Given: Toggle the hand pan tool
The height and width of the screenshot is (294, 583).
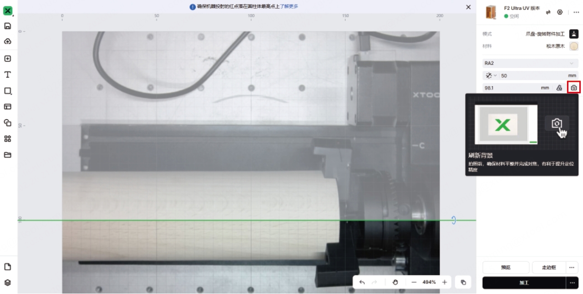Looking at the screenshot, I should point(395,282).
